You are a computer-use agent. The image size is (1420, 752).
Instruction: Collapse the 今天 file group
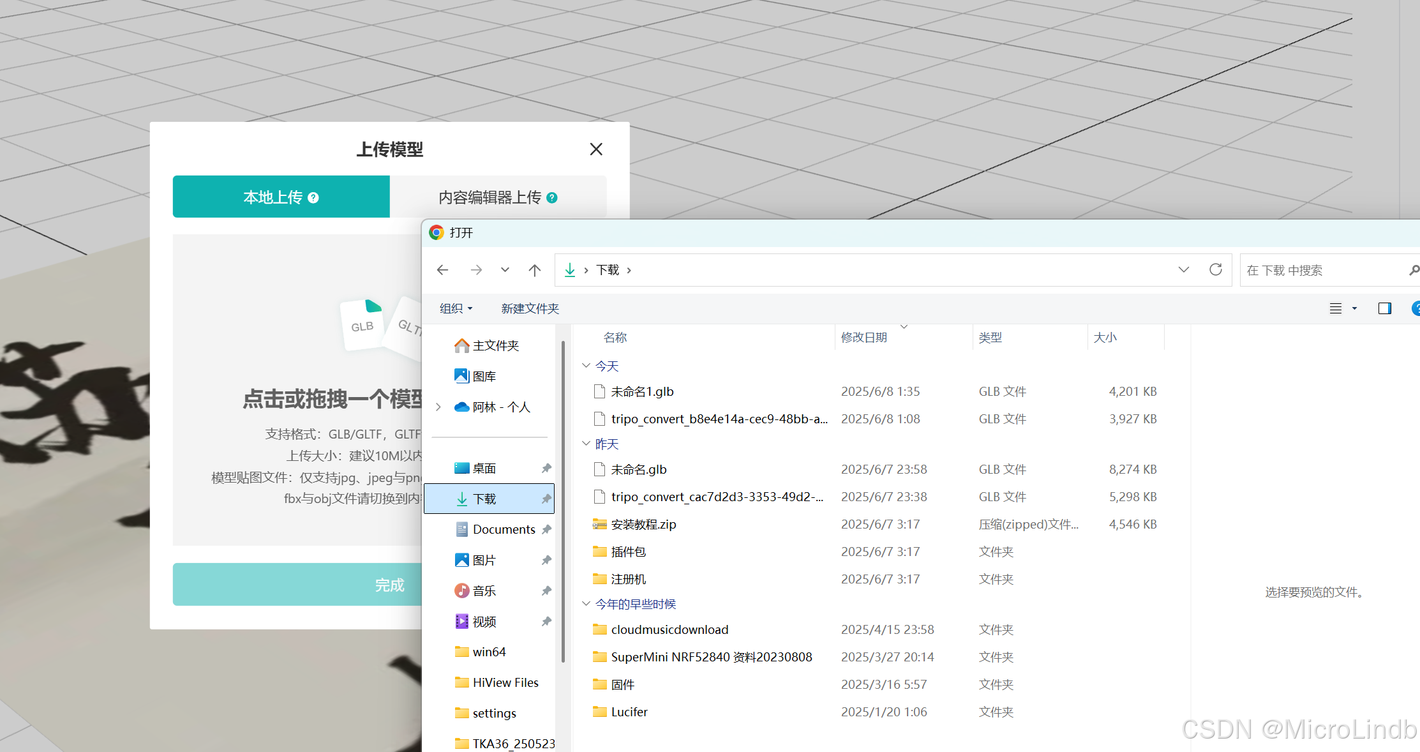tap(586, 366)
